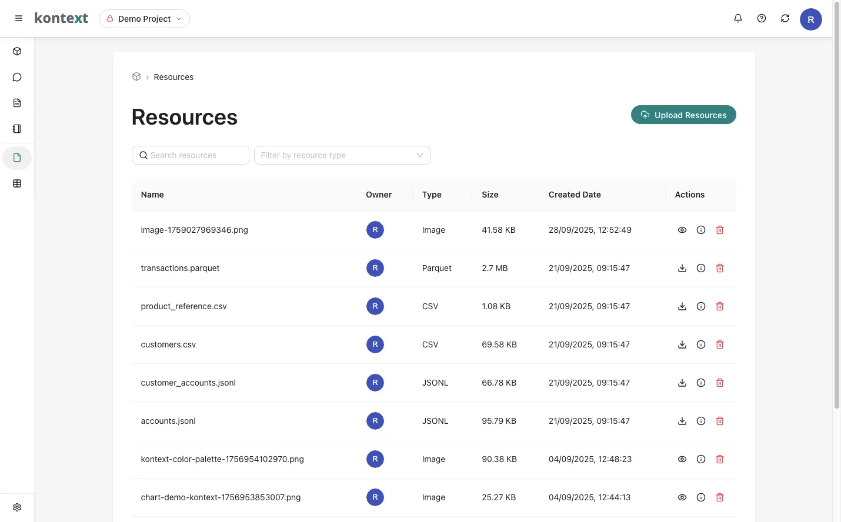
Task: Open the help question mark icon
Action: (762, 18)
